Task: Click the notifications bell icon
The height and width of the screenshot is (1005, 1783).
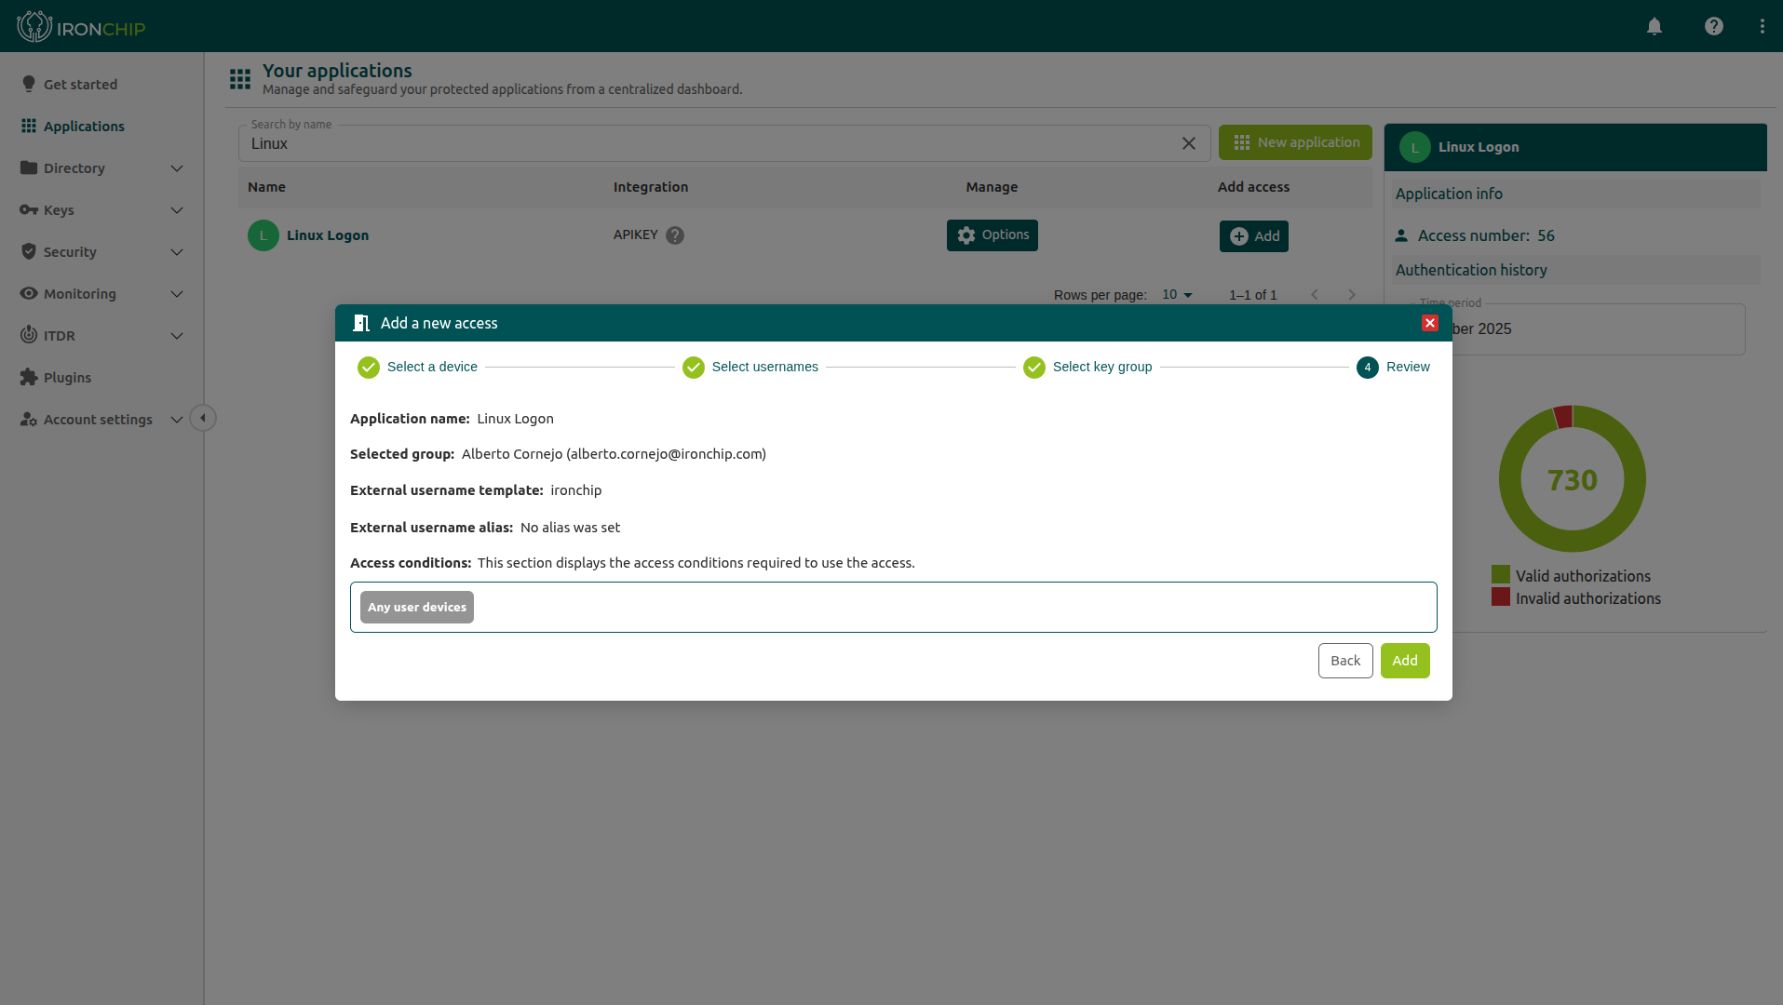Action: pyautogui.click(x=1655, y=26)
